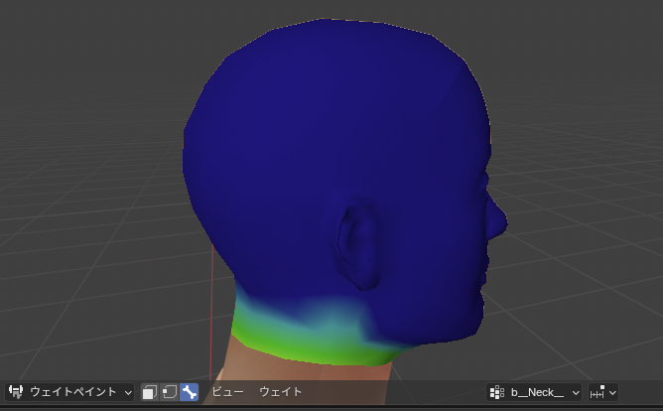Open the ビュー menu
This screenshot has height=411, width=663.
[x=227, y=392]
